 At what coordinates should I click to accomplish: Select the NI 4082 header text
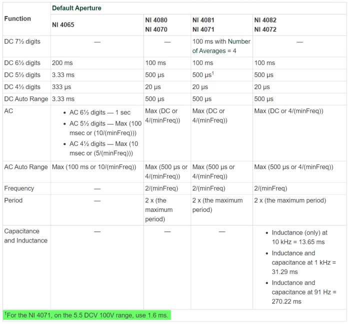click(265, 20)
